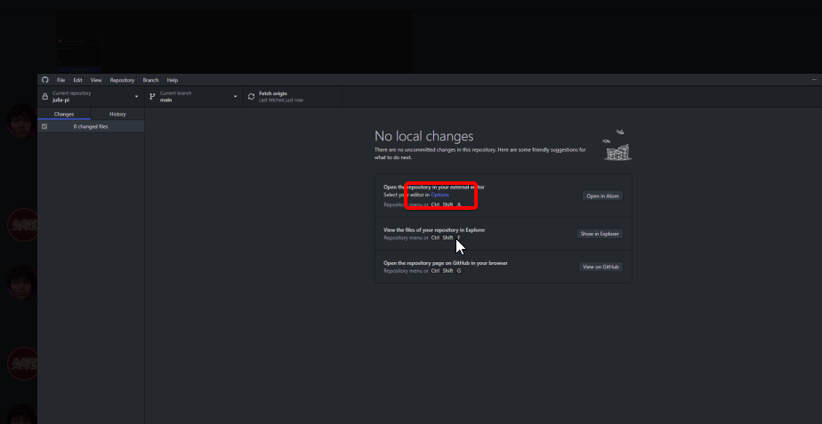Open the View menu
This screenshot has height=424, width=822.
coord(95,80)
